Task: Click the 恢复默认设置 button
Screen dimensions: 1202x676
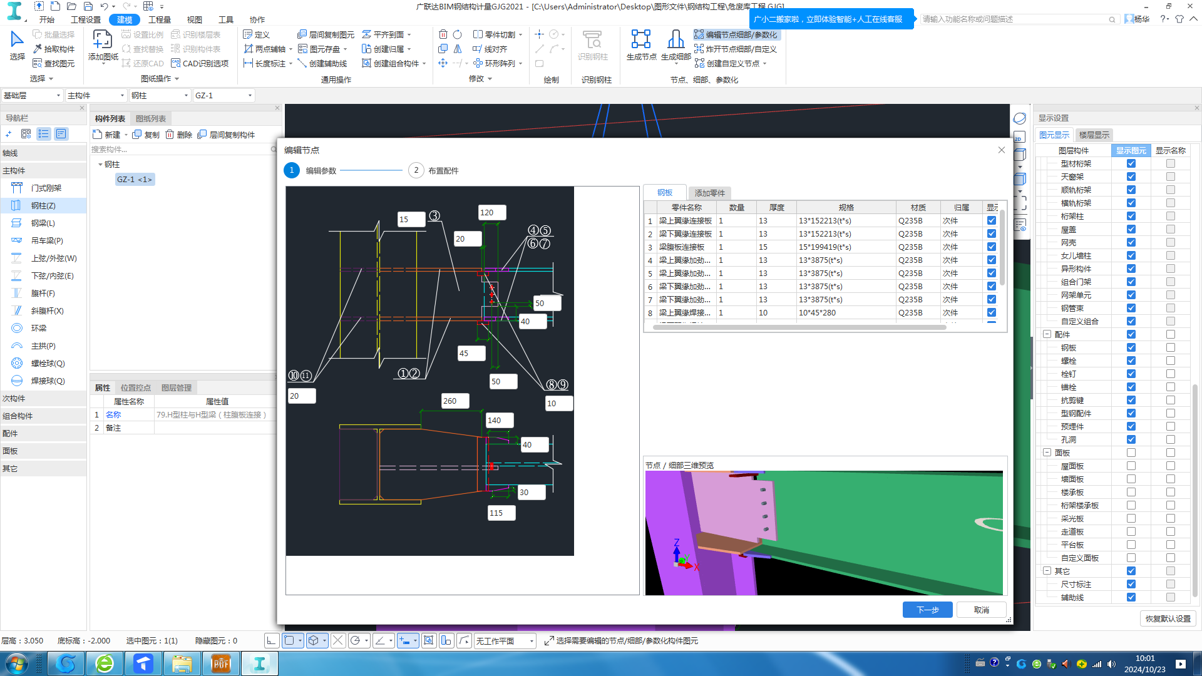Action: tap(1168, 618)
